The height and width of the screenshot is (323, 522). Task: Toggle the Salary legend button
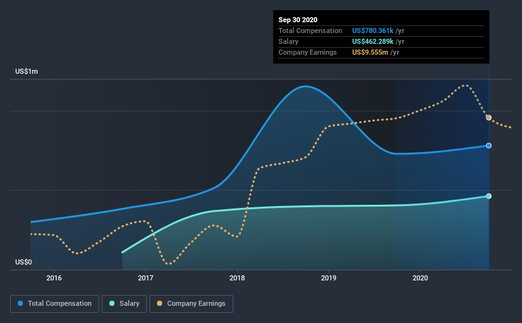(x=124, y=304)
